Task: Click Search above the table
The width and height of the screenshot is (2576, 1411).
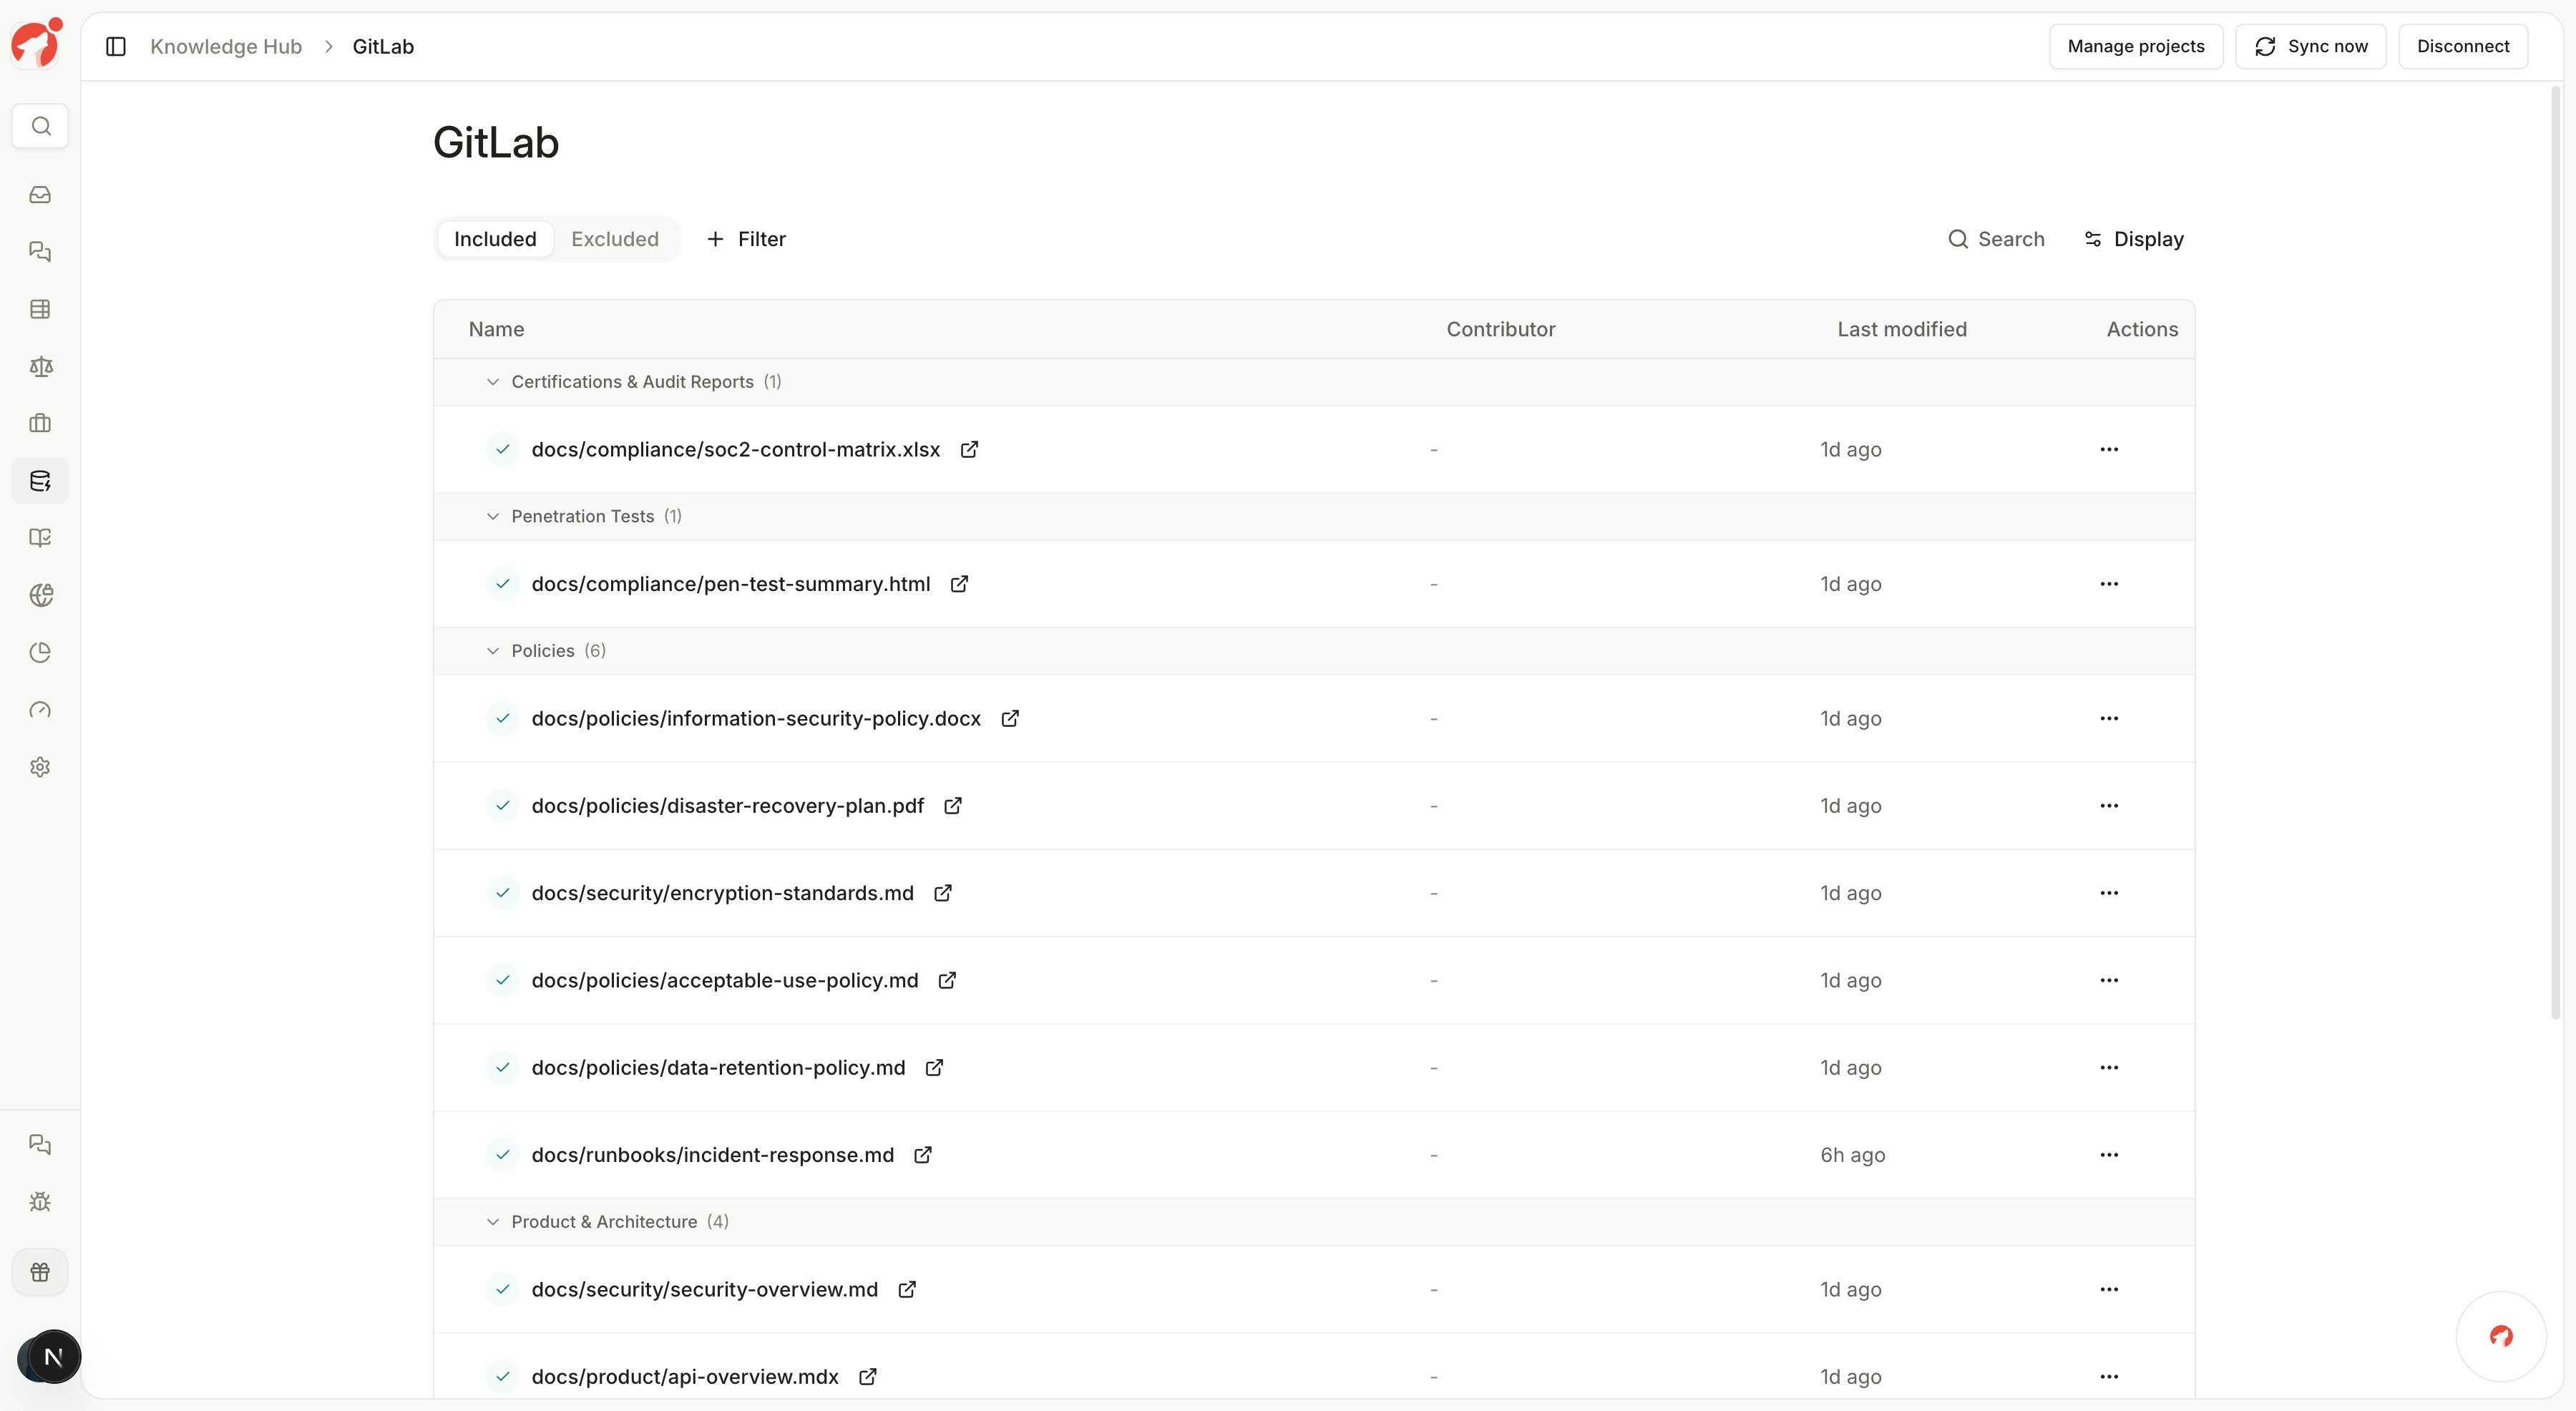Action: click(x=1996, y=239)
